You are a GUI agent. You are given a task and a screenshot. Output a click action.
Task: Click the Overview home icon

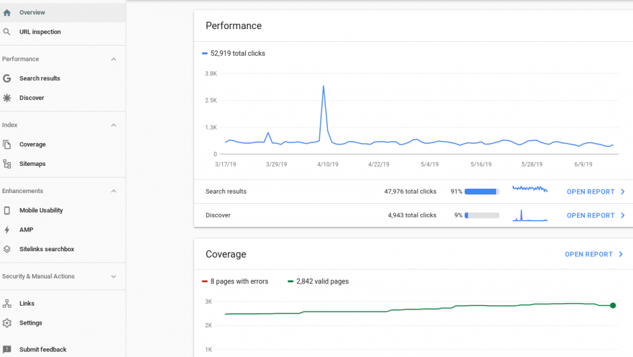[7, 13]
